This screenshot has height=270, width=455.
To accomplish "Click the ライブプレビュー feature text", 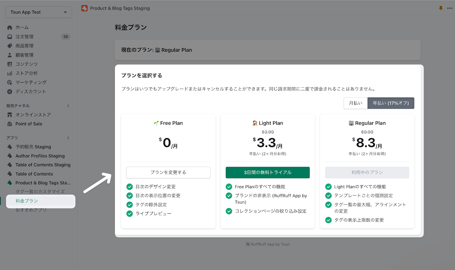I will pyautogui.click(x=153, y=214).
